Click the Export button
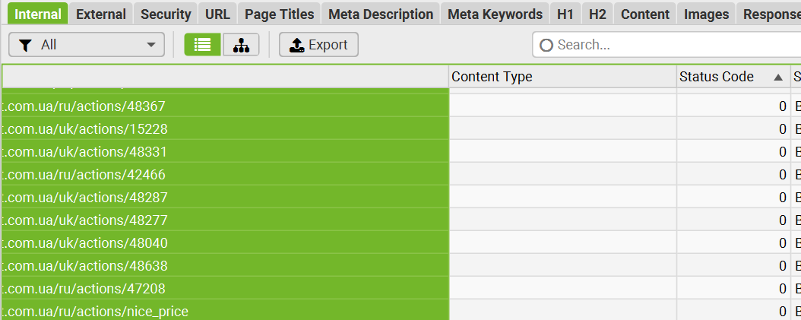Image resolution: width=801 pixels, height=320 pixels. 318,45
